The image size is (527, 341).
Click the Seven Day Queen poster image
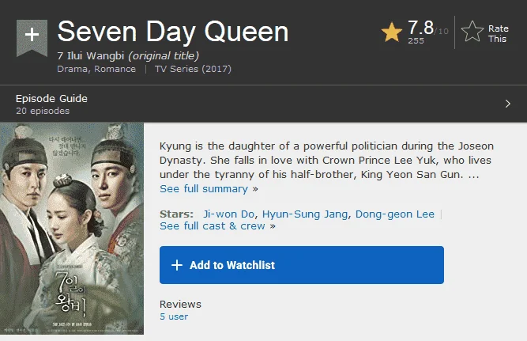pos(72,229)
